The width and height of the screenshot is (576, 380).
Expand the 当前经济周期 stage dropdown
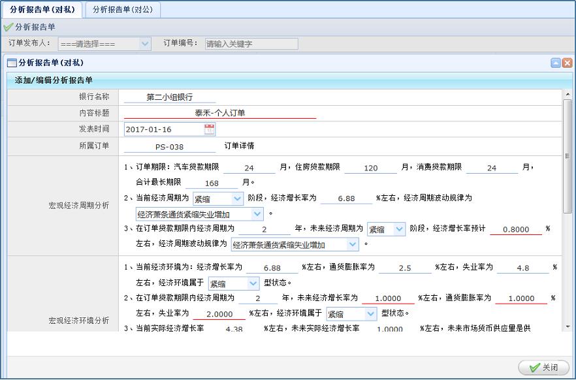218,198
